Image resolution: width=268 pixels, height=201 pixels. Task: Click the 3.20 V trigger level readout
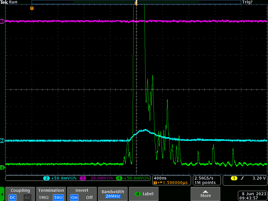pos(259,178)
